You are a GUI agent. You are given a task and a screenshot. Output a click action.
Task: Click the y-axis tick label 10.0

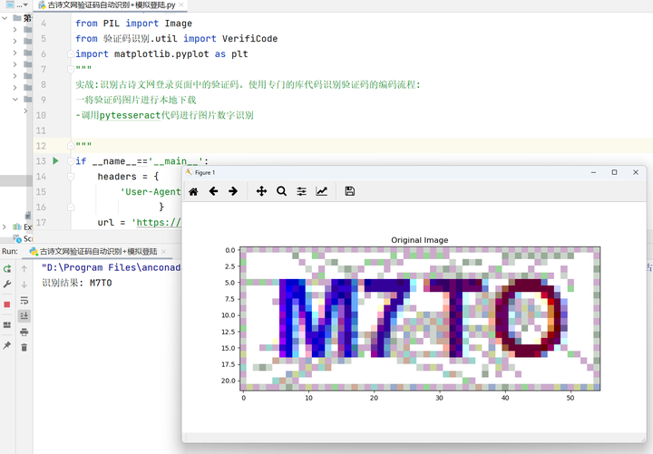coord(229,315)
